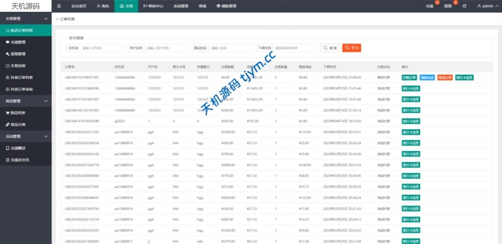Click 取消订单 button in first order row
502x244 pixels.
[x=445, y=77]
